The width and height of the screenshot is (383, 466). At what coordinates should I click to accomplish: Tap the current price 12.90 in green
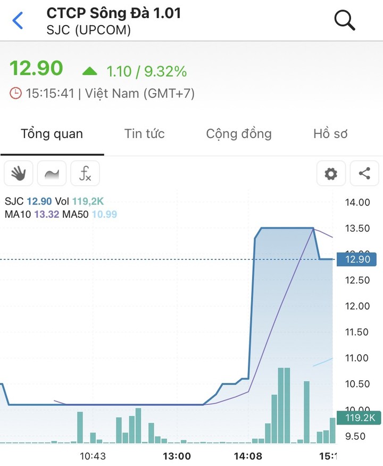36,68
